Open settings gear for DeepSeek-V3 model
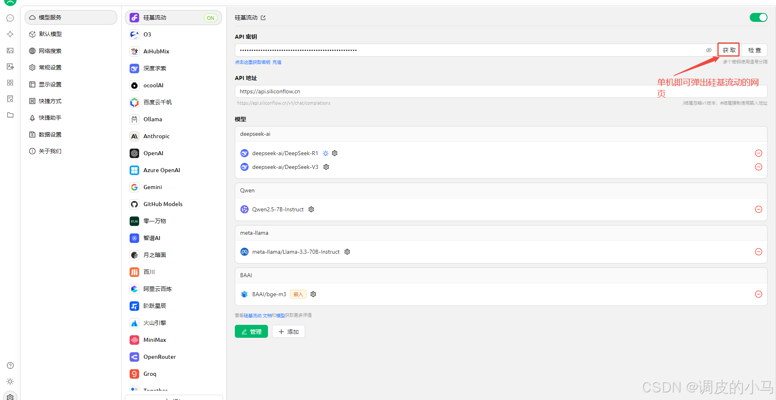Screen dimensions: 776x400 [x=326, y=167]
